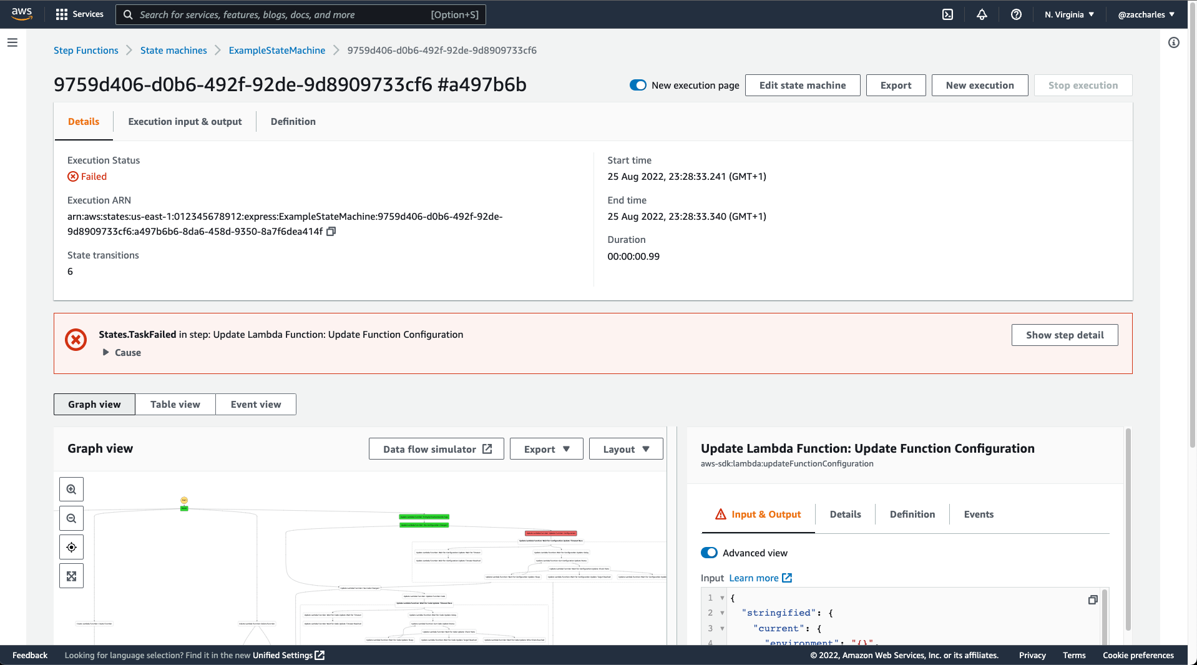Click the page vertical scrollbar
Image resolution: width=1197 pixels, height=665 pixels.
1193,225
